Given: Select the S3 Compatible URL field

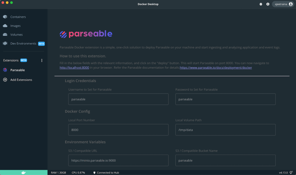Looking at the screenshot, I should 118,161.
